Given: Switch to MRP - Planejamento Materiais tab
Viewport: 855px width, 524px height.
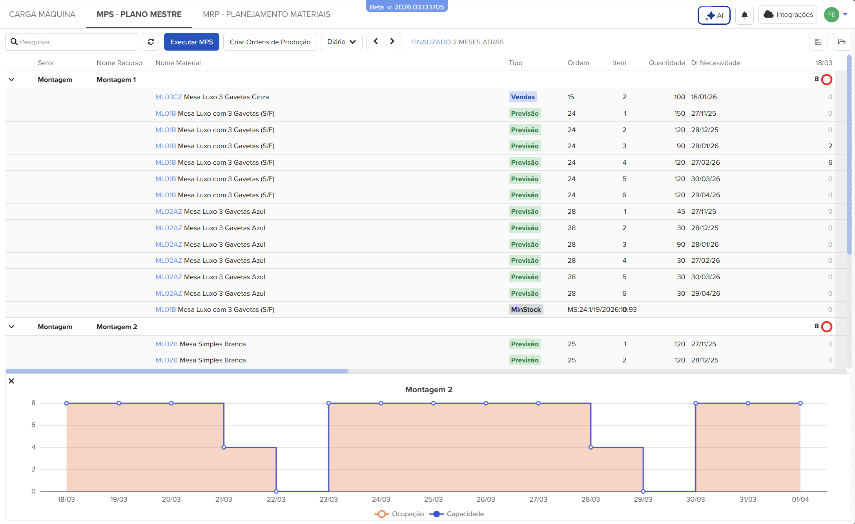Looking at the screenshot, I should point(266,14).
